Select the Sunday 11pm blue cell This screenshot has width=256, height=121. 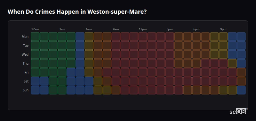pos(241,90)
